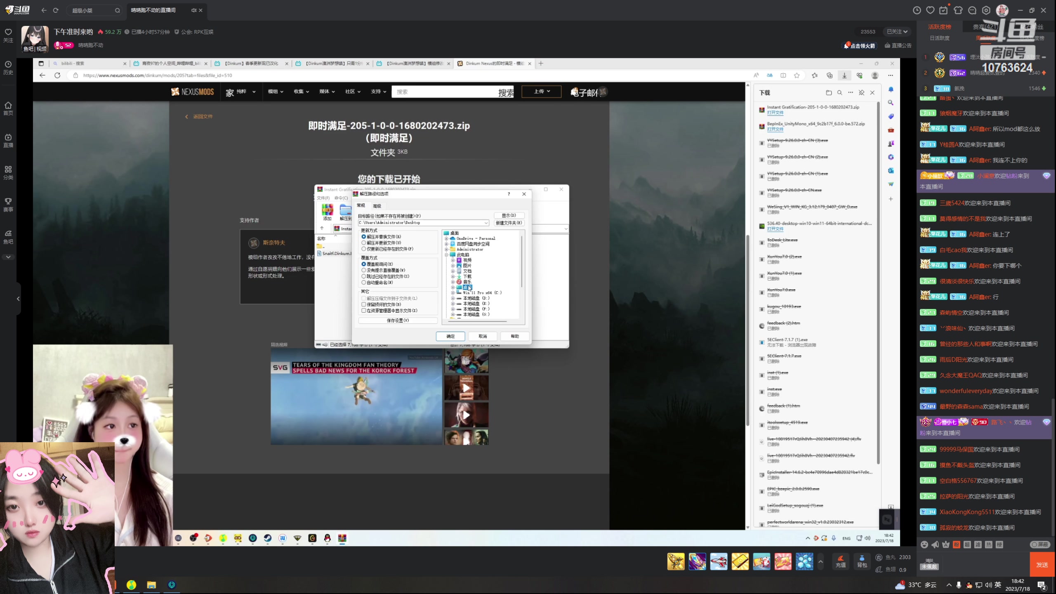1056x594 pixels.
Task: Open NexusMods 收集 menu
Action: (301, 92)
